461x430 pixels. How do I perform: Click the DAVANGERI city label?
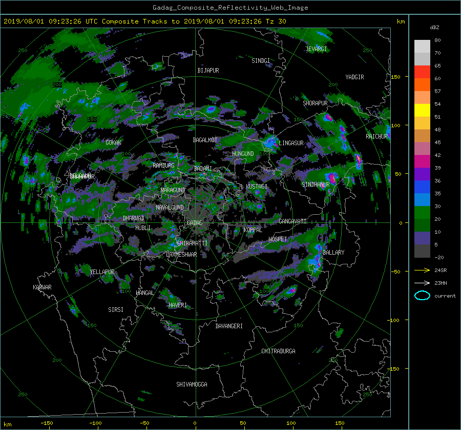tap(229, 326)
